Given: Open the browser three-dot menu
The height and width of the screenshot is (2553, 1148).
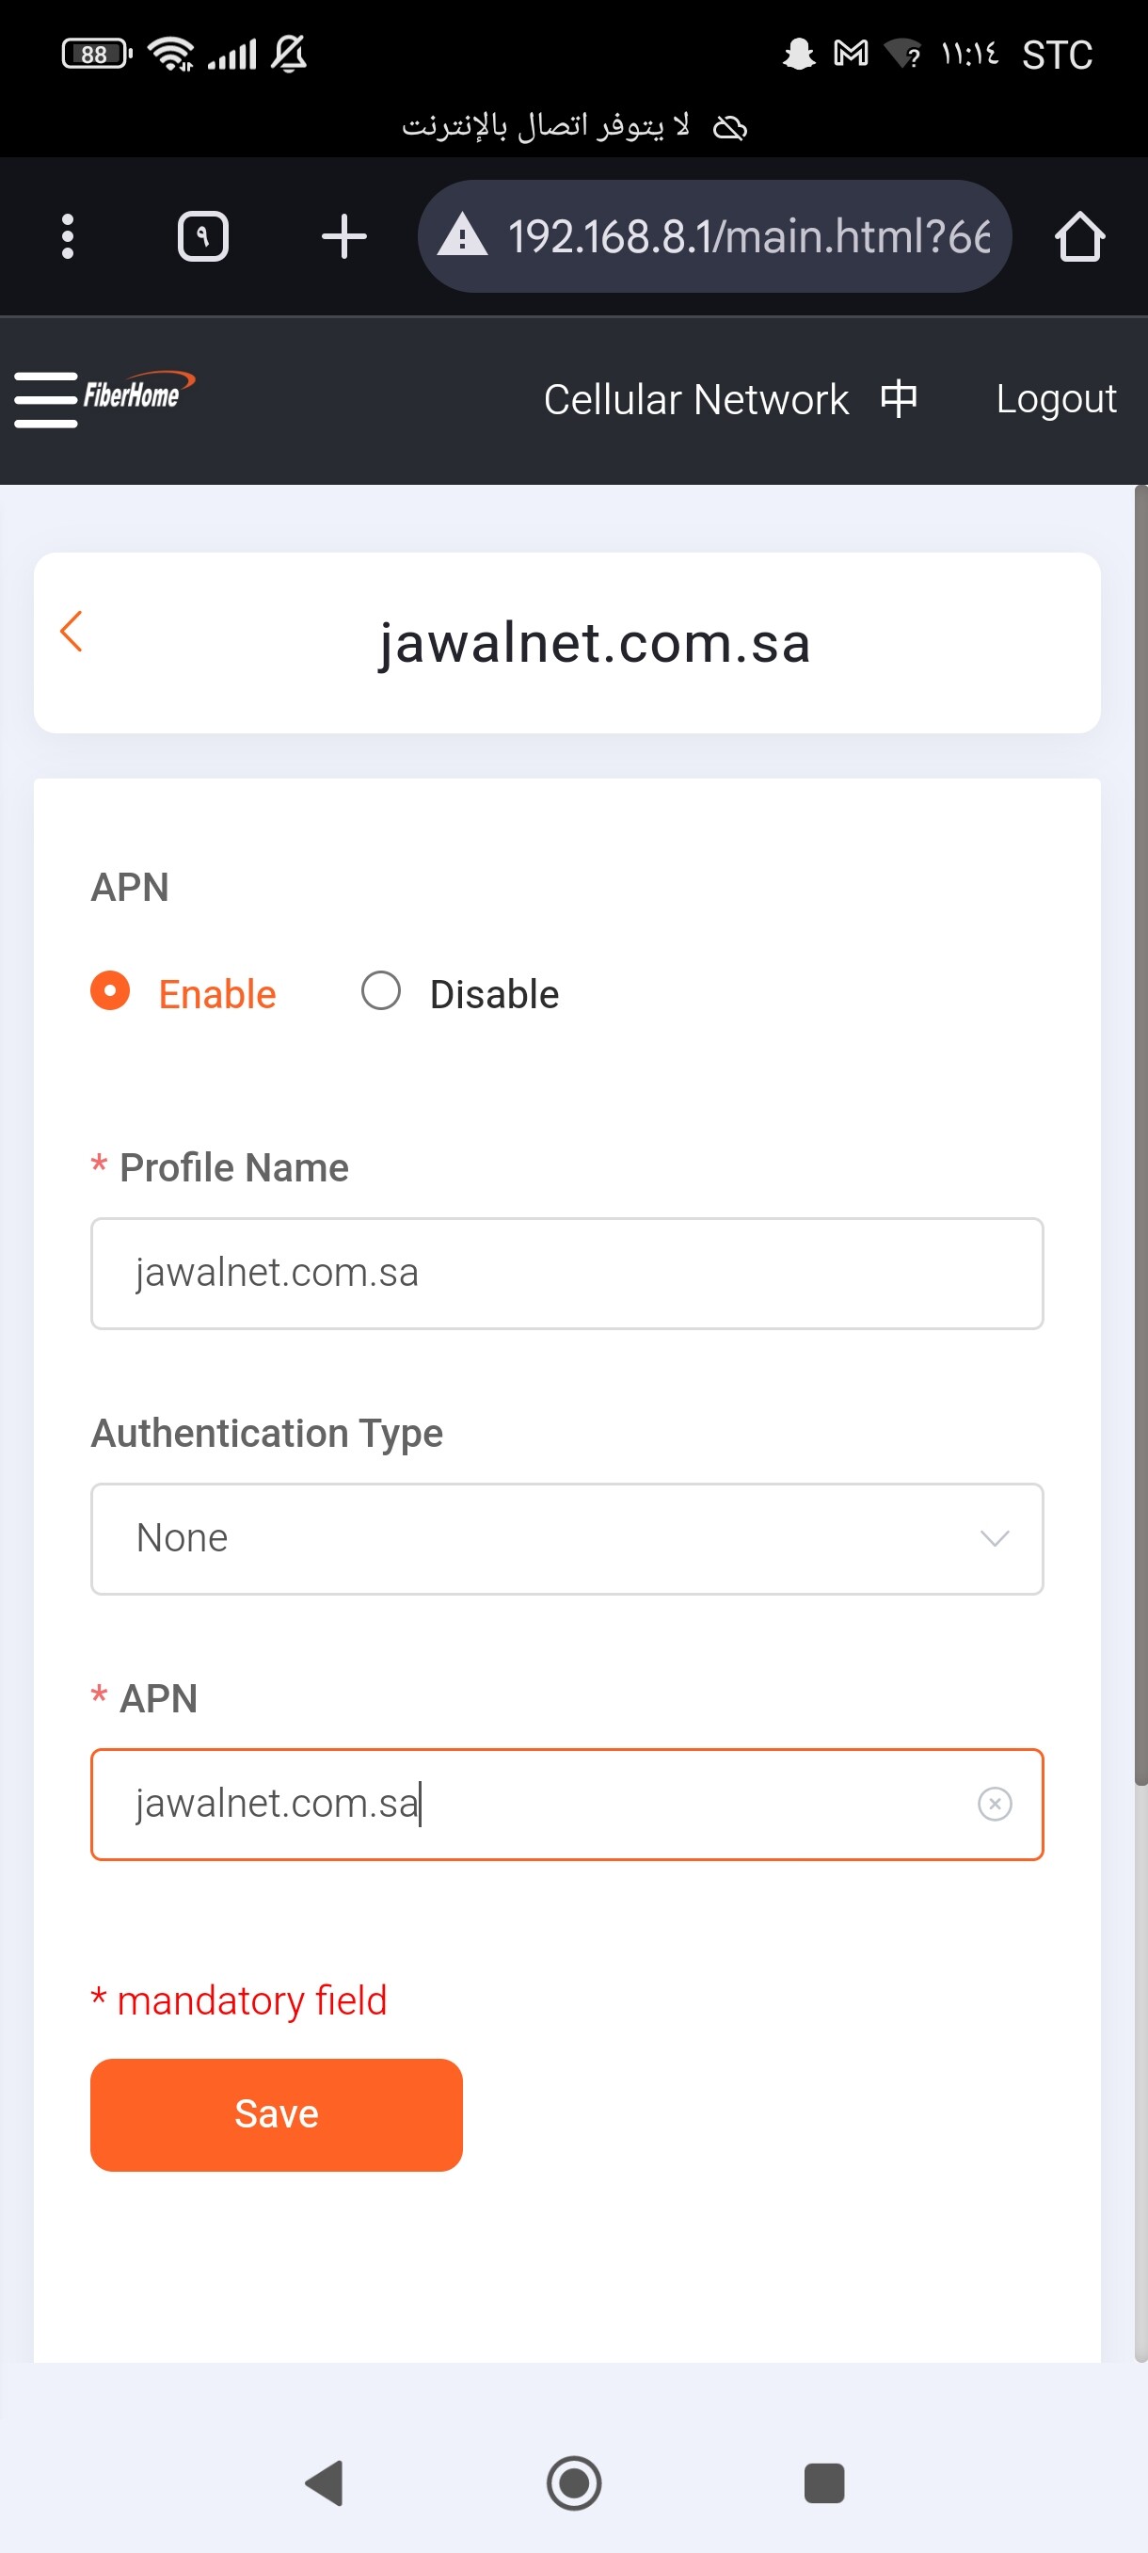Looking at the screenshot, I should click(x=68, y=237).
